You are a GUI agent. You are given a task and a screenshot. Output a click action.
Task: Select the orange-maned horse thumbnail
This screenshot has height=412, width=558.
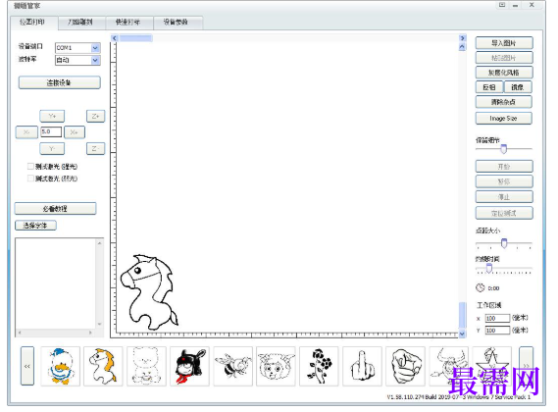click(103, 366)
